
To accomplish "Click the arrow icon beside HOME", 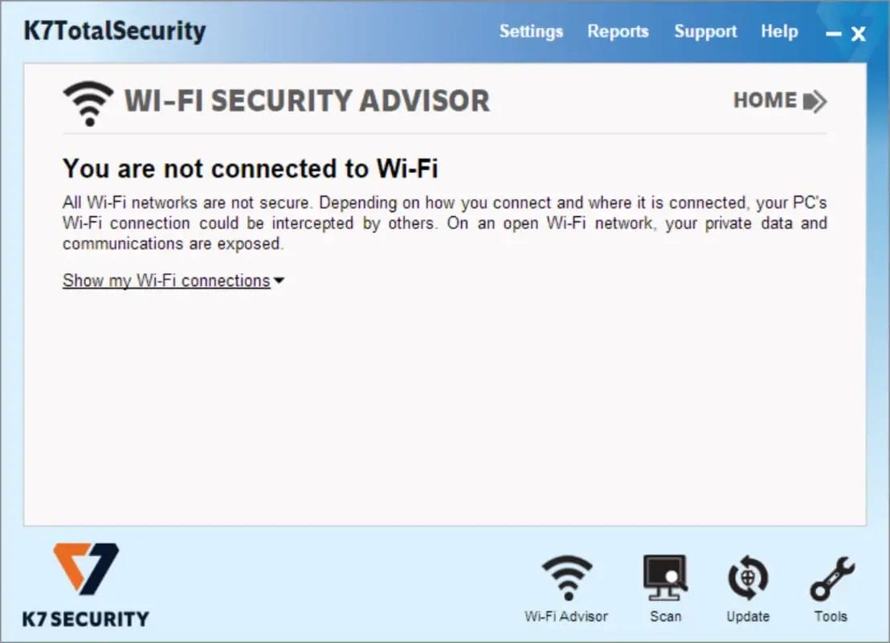I will click(x=815, y=101).
